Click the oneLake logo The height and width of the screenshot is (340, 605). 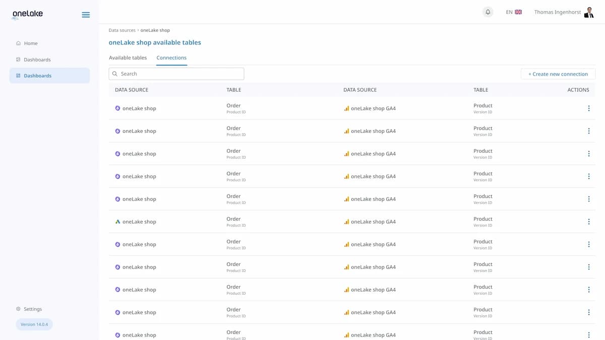point(28,15)
